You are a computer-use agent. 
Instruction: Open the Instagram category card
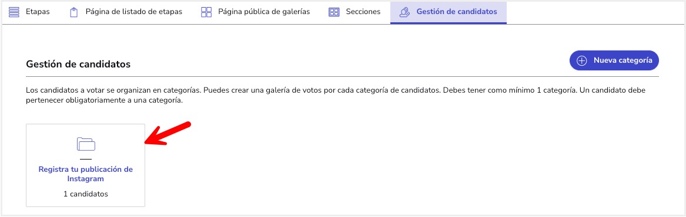pos(86,165)
